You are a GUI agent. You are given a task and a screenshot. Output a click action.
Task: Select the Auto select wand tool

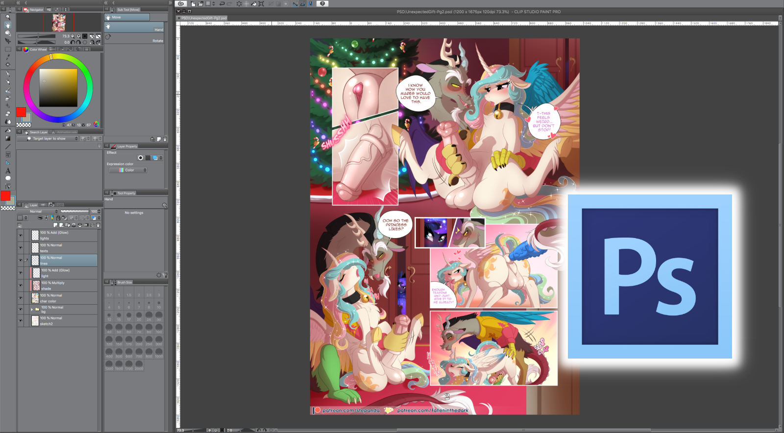pyautogui.click(x=8, y=65)
